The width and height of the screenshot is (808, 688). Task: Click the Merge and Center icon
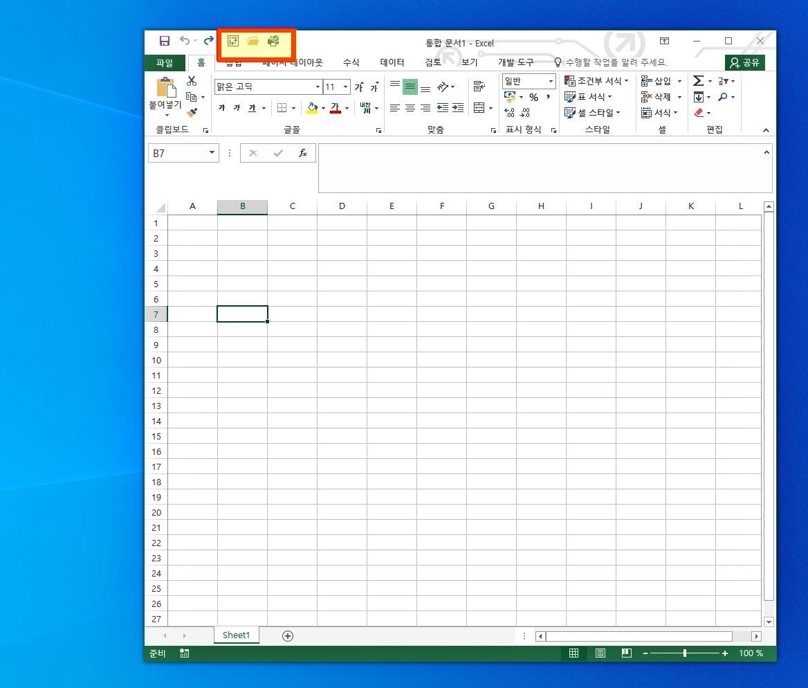coord(479,108)
